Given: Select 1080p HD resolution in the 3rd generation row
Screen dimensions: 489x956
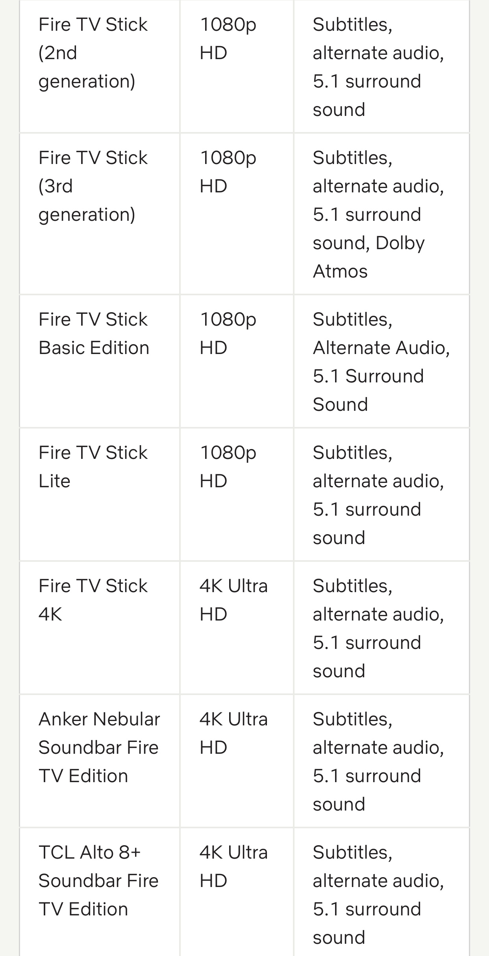Looking at the screenshot, I should pyautogui.click(x=228, y=172).
